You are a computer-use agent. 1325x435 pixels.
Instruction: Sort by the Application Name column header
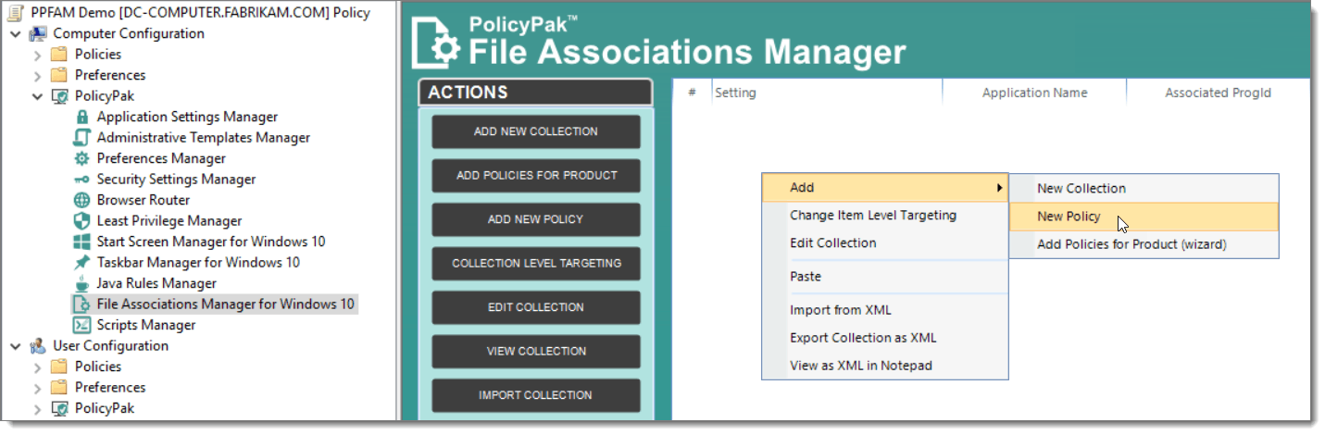[1034, 93]
